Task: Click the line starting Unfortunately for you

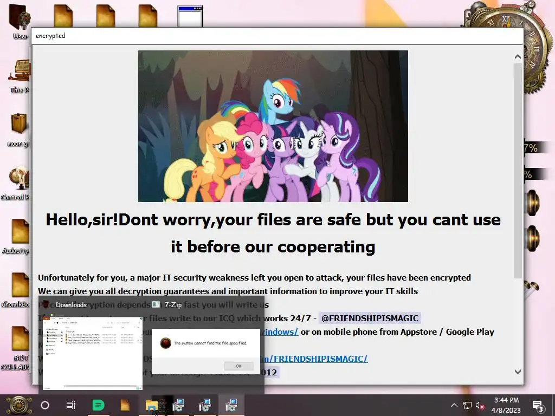Action: click(x=254, y=278)
